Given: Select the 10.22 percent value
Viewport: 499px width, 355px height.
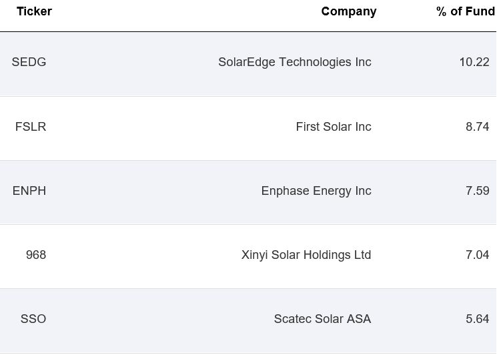Looking at the screenshot, I should pyautogui.click(x=474, y=62).
